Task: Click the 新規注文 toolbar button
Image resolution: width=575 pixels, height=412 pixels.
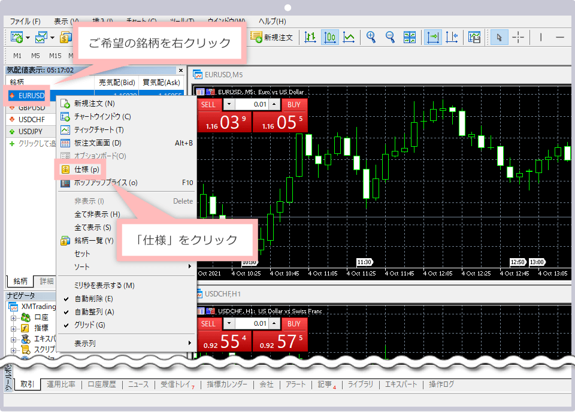Action: 272,37
